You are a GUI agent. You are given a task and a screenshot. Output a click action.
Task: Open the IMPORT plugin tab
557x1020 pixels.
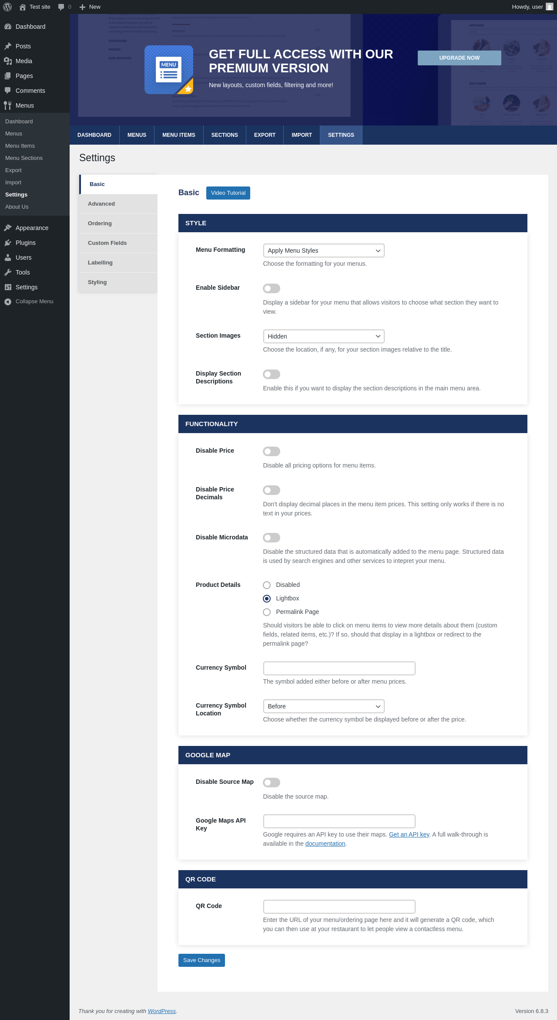click(x=302, y=135)
